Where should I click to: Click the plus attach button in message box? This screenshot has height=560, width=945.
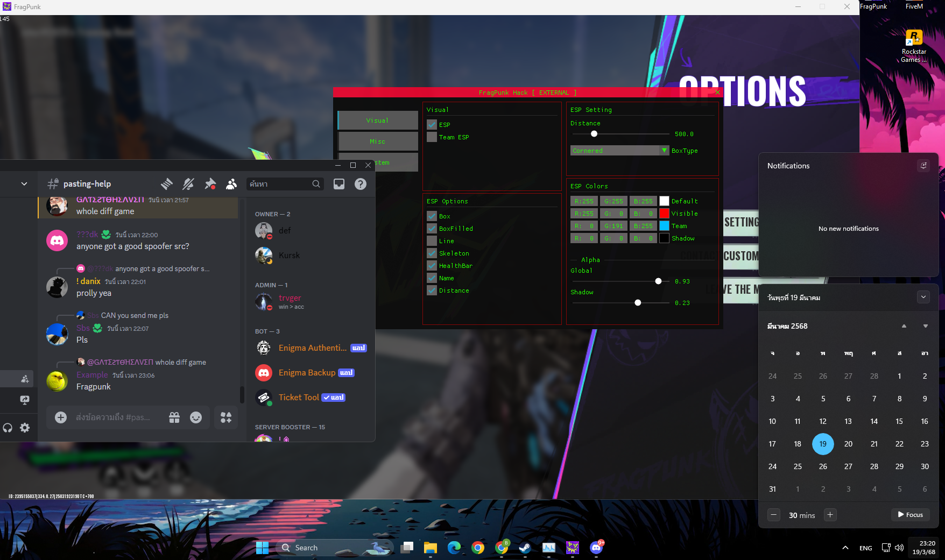tap(61, 417)
